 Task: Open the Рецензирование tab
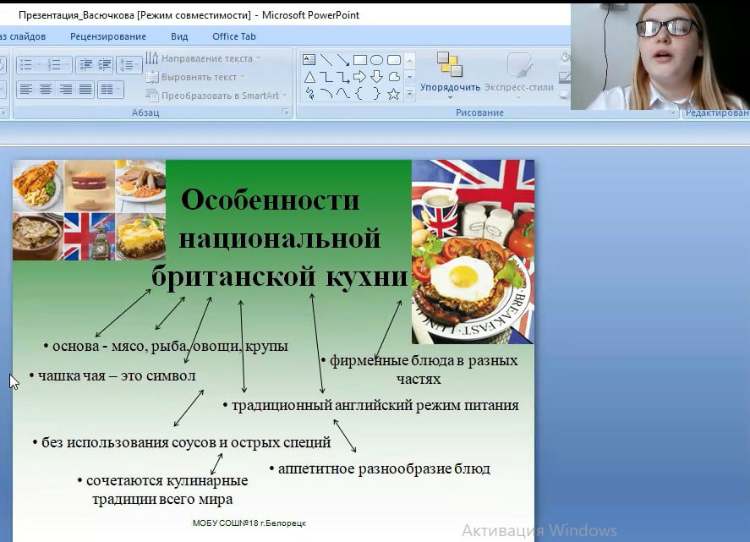pos(108,36)
